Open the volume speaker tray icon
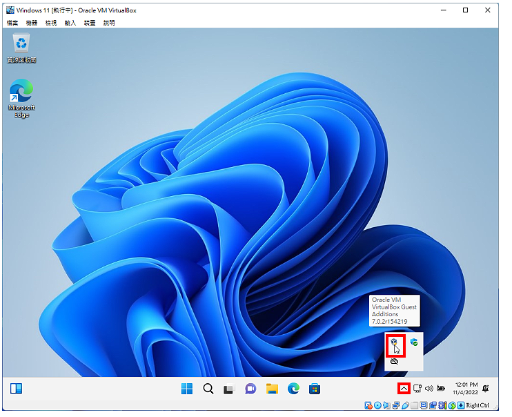512x417 pixels. click(x=429, y=389)
